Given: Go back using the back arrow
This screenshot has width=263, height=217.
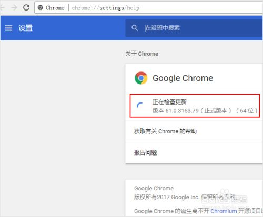Looking at the screenshot, I should pos(2,7).
